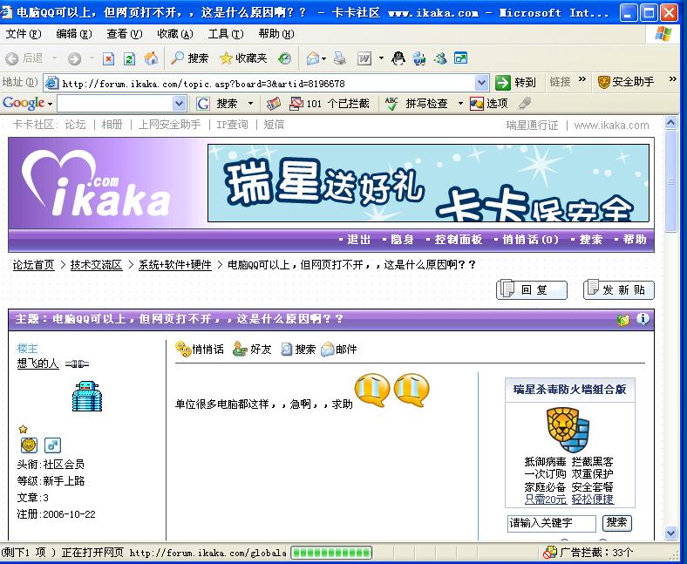Open the 收藏(A) menu
This screenshot has width=687, height=564.
pos(175,34)
